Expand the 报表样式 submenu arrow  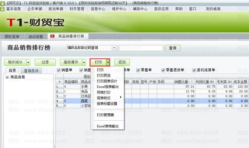[121, 97]
